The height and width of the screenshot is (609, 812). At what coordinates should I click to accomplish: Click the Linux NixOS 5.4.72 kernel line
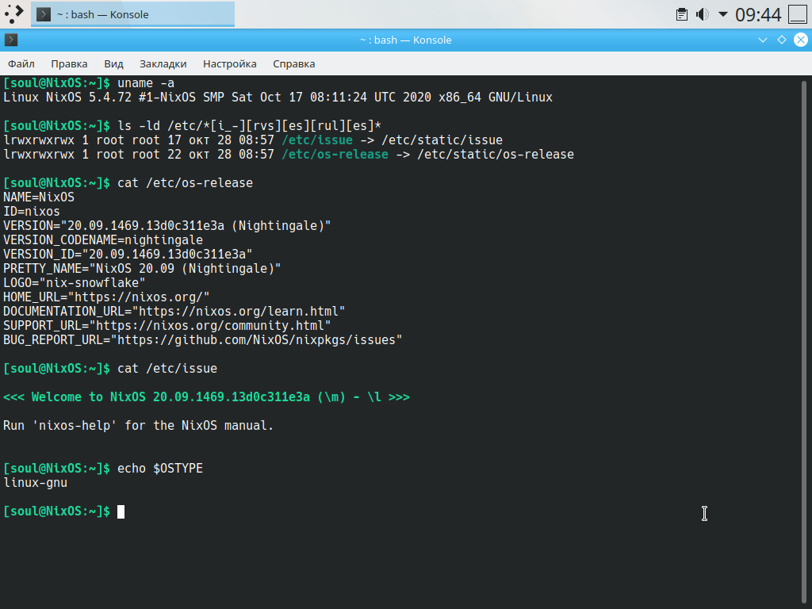278,98
